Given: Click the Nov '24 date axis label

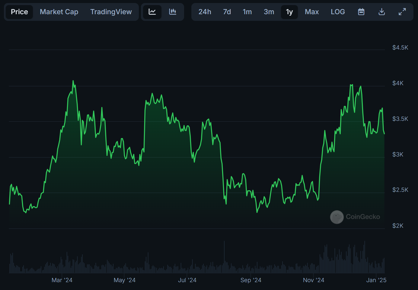Looking at the screenshot, I should pyautogui.click(x=314, y=280).
